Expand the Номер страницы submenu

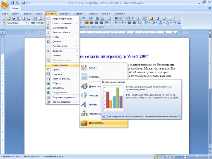[63, 23]
